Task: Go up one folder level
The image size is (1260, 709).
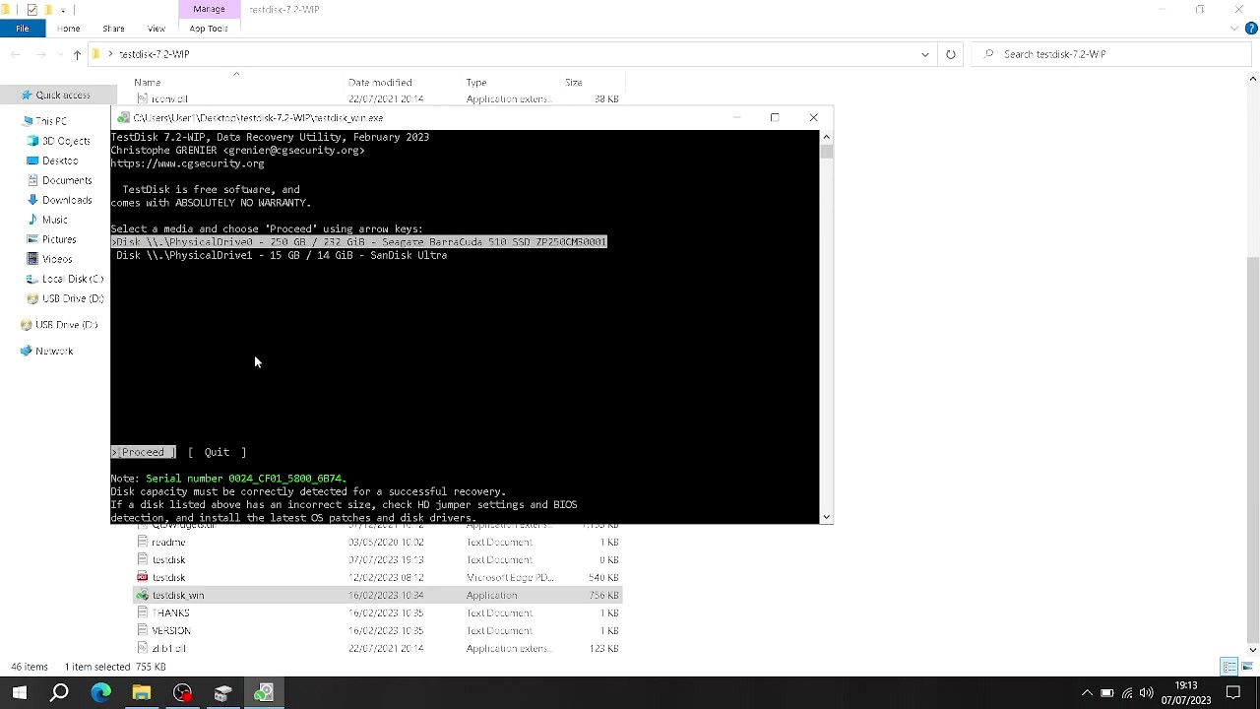Action: pyautogui.click(x=77, y=54)
